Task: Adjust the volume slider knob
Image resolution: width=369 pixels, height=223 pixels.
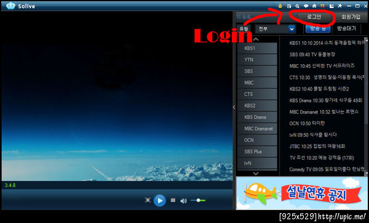Action: (199, 200)
